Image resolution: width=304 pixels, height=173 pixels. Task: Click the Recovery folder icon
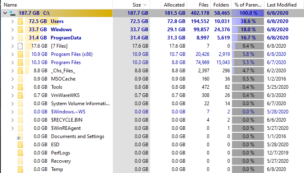(x=20, y=161)
